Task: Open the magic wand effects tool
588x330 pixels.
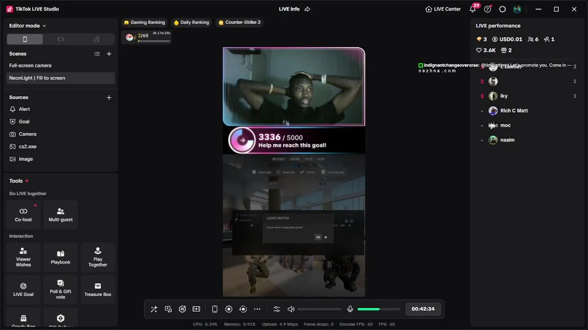Action: click(154, 309)
